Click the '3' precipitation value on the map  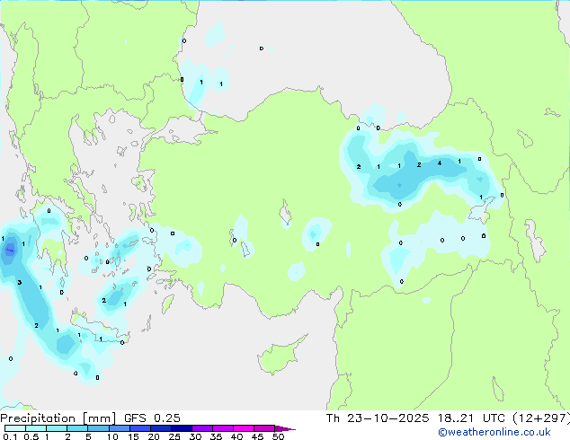19,282
